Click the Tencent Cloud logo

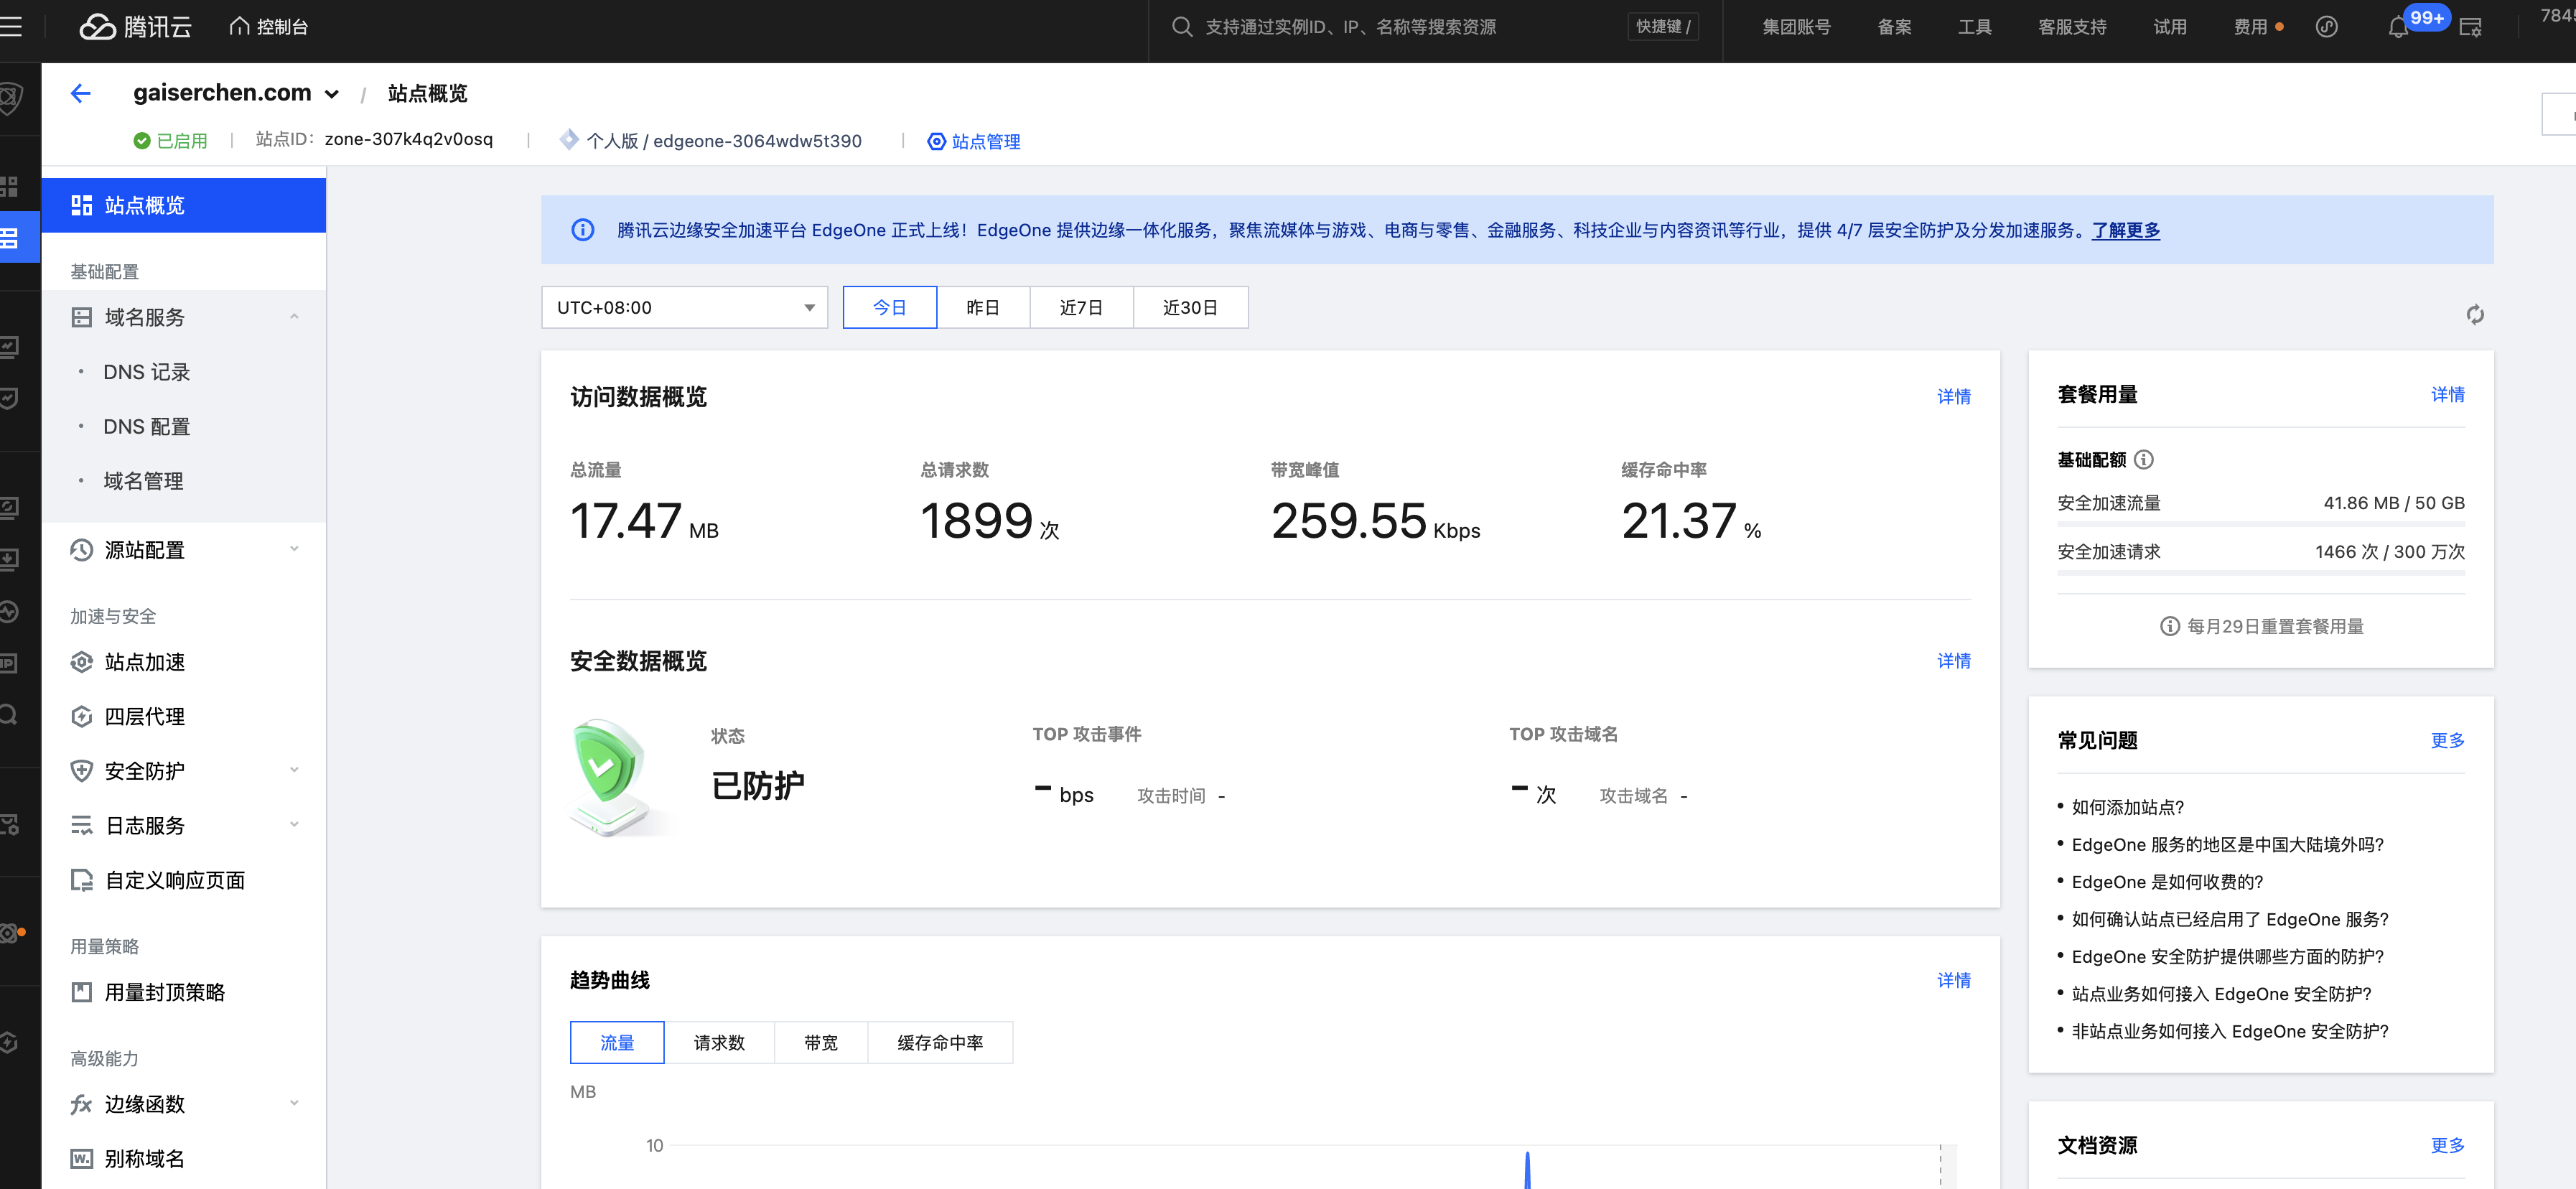coord(135,27)
